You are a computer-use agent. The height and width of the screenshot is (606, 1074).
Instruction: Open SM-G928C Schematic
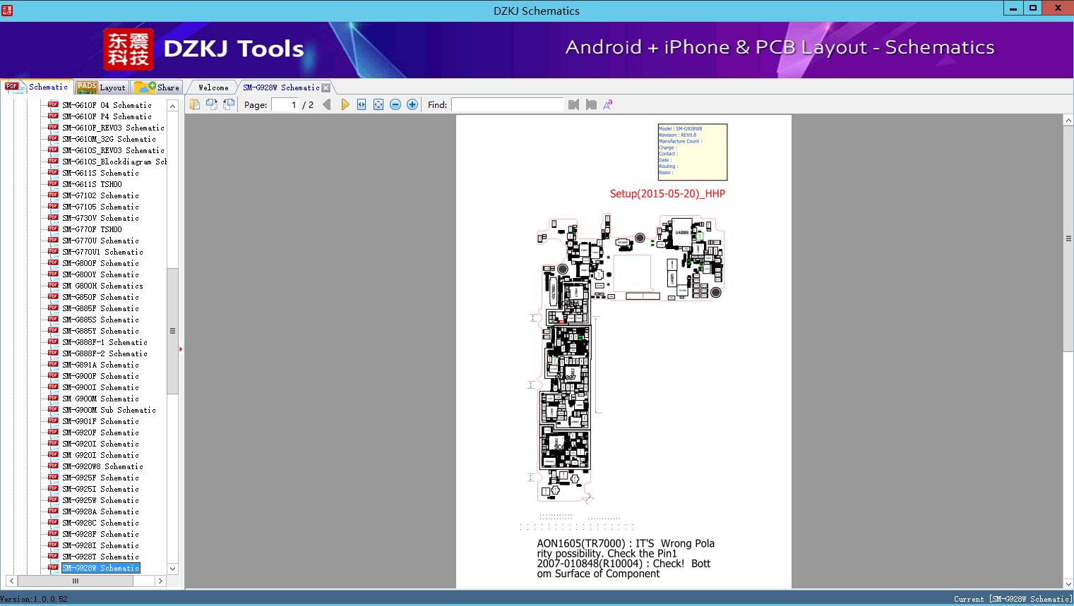point(100,523)
